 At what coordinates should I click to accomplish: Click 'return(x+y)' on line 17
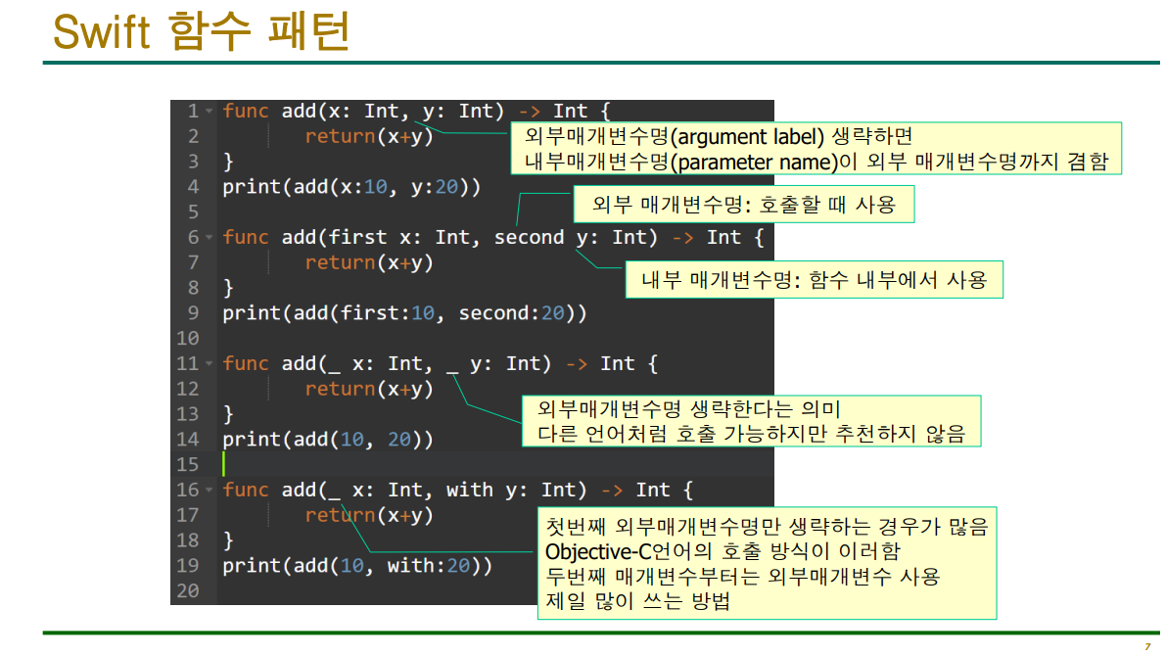point(369,515)
